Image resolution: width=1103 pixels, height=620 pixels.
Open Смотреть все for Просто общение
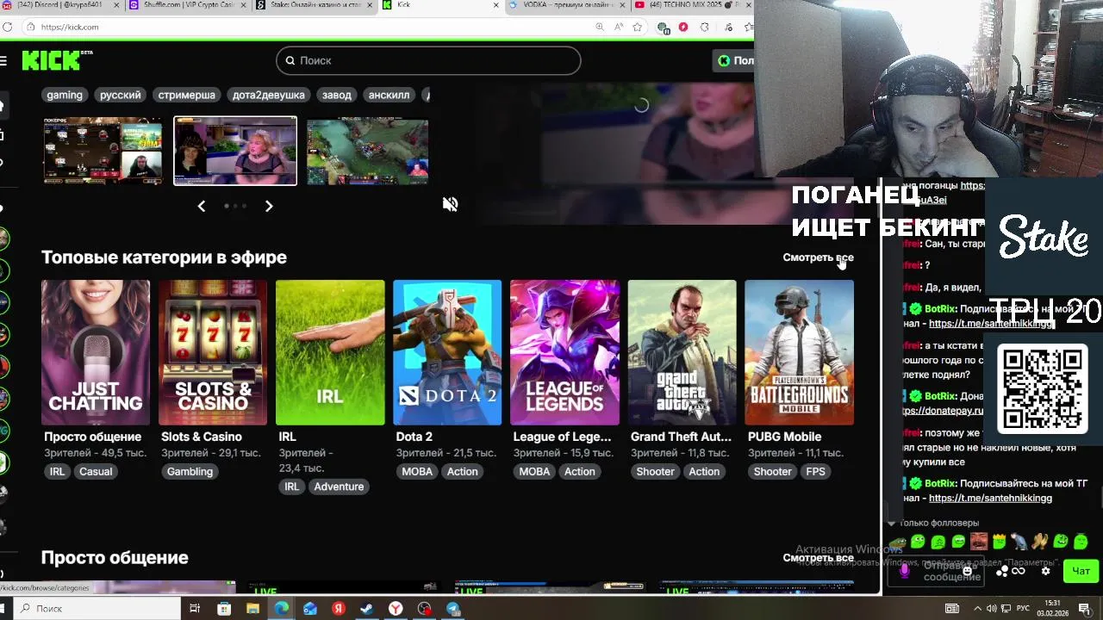[818, 558]
